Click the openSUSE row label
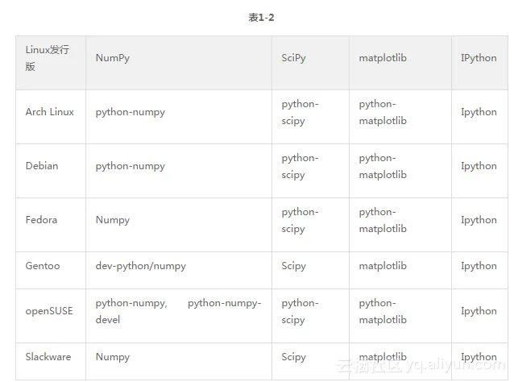The height and width of the screenshot is (382, 514). (x=49, y=311)
